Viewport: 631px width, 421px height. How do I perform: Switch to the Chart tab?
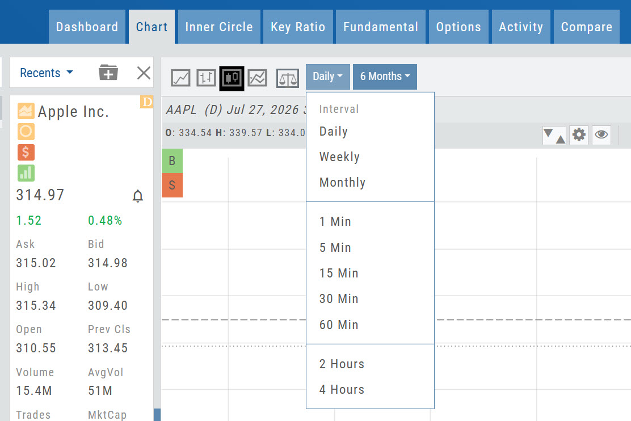point(152,27)
